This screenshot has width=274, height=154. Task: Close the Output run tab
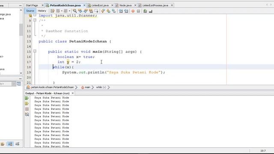pyautogui.click(x=73, y=93)
